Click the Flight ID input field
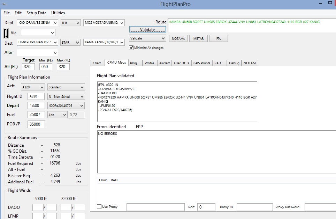The image size is (336, 219). pos(36,96)
